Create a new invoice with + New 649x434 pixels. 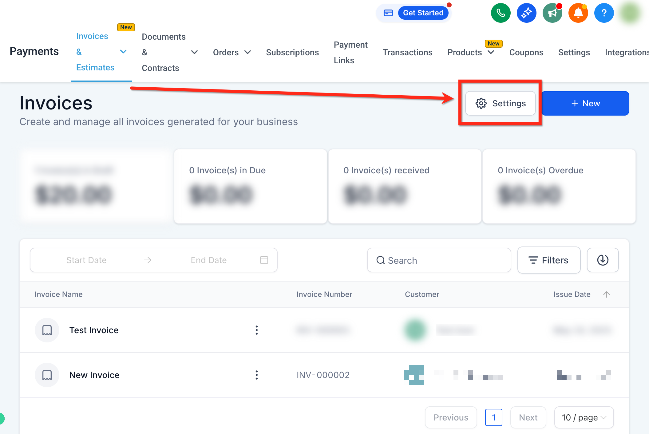click(x=585, y=103)
